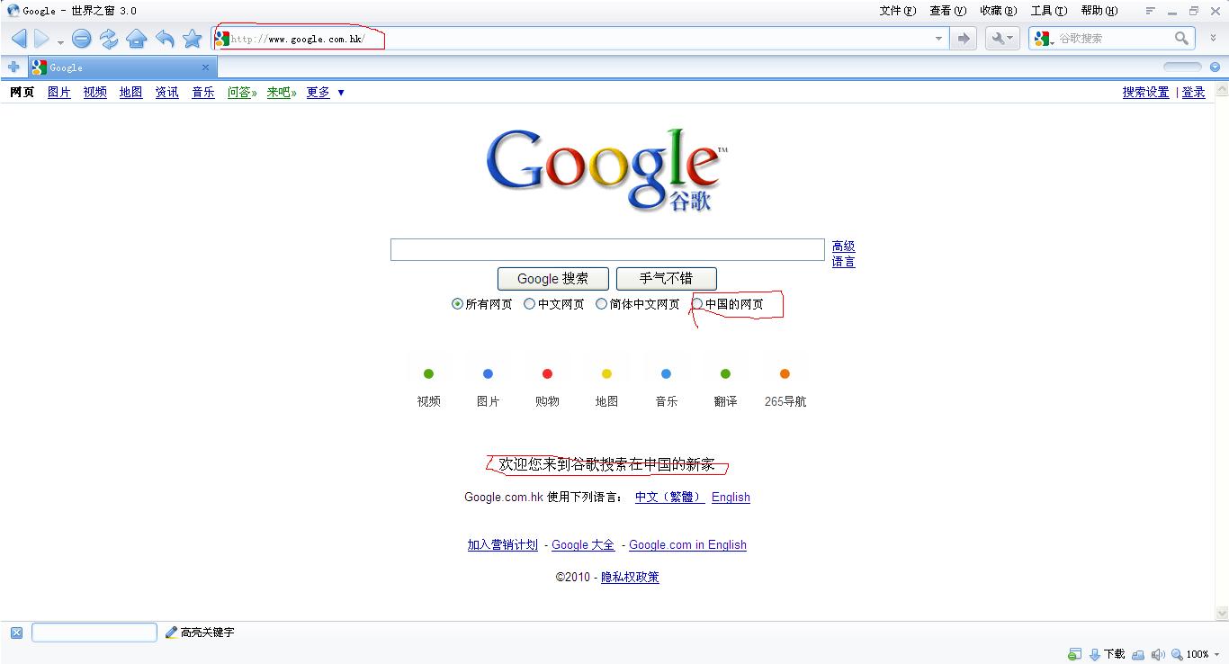Open the 查看(V) menu
Viewport: 1229px width, 664px height.
947,11
